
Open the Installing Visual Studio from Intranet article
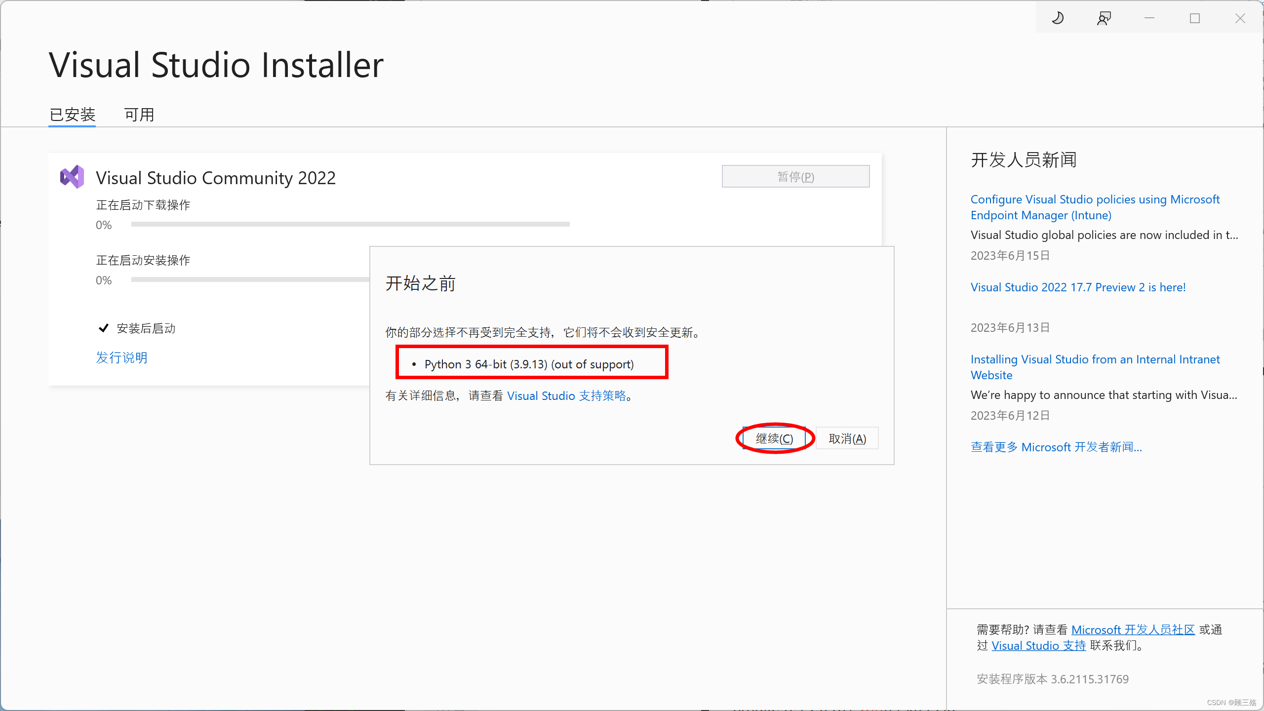pyautogui.click(x=1095, y=367)
